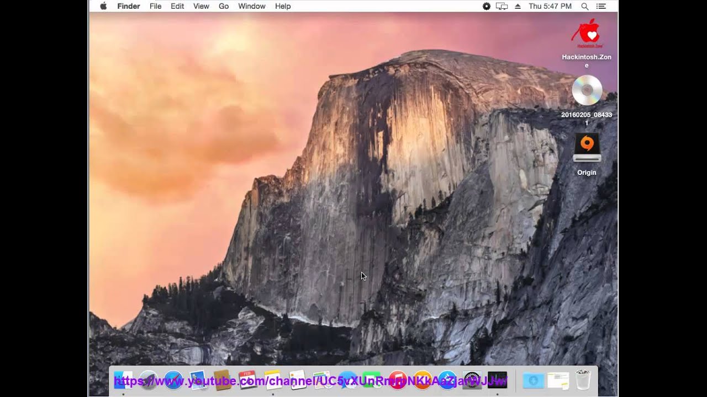Open the App Store from Dock
Image resolution: width=707 pixels, height=397 pixels.
(x=447, y=380)
